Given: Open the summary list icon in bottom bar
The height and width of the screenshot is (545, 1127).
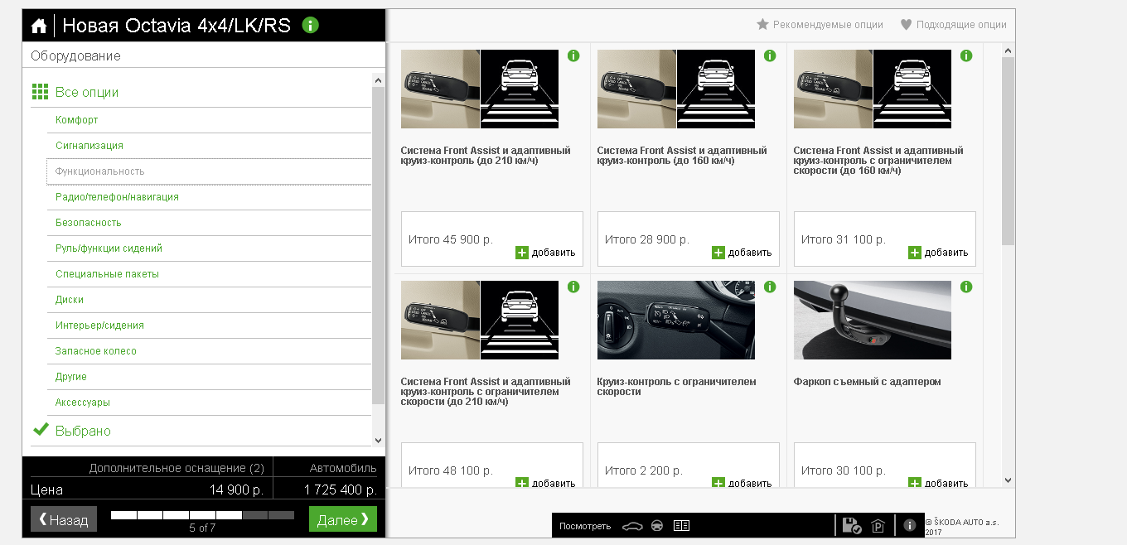Looking at the screenshot, I should click(x=681, y=526).
